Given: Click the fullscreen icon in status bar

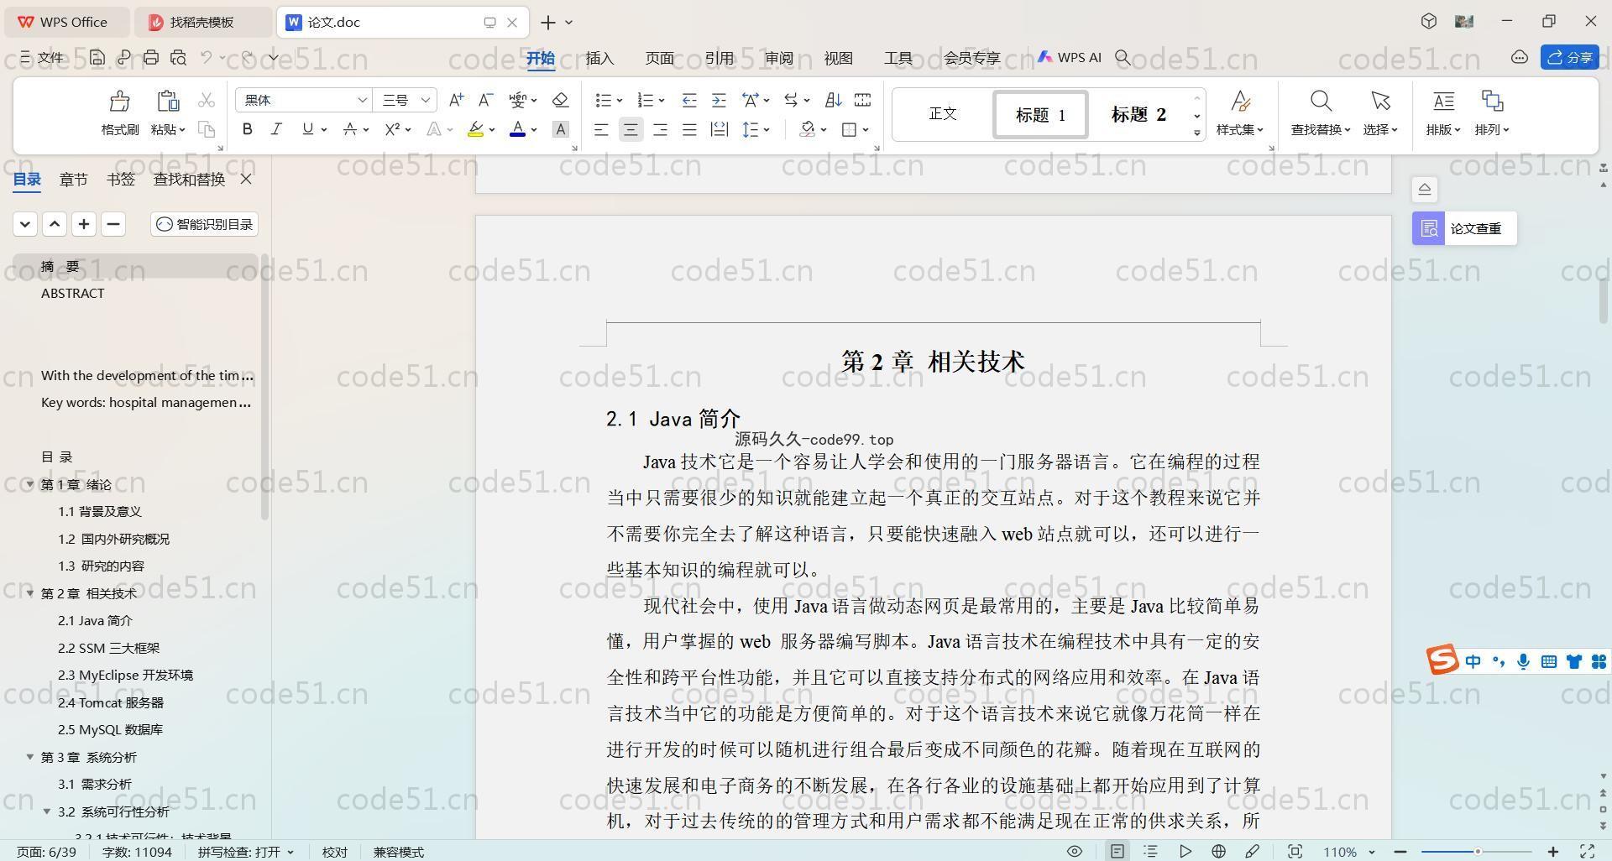Looking at the screenshot, I should click(1587, 851).
